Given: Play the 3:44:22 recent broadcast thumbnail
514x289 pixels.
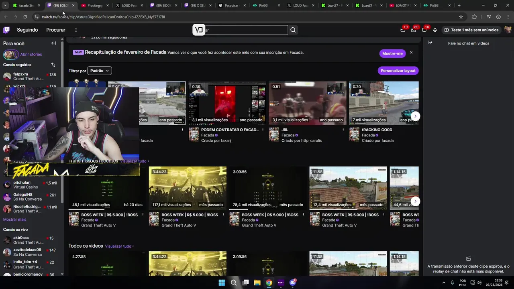Looking at the screenshot, I should 188,188.
